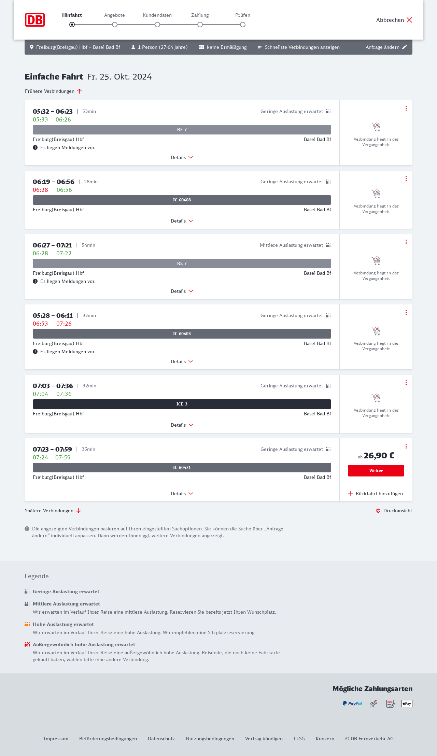437x756 pixels.
Task: Click occupancy icon on the 06:27 RE 7 connection
Action: (x=328, y=245)
